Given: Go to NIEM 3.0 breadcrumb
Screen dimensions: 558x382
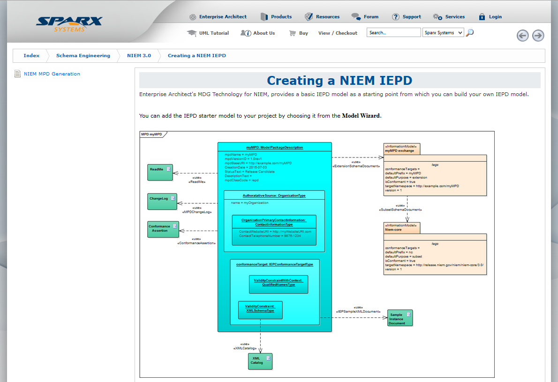Looking at the screenshot, I should pyautogui.click(x=139, y=55).
